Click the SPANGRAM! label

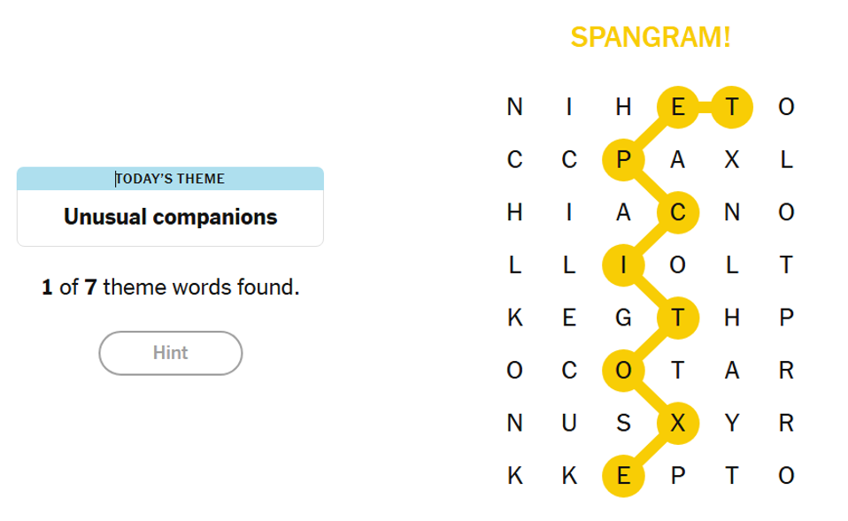coord(650,37)
